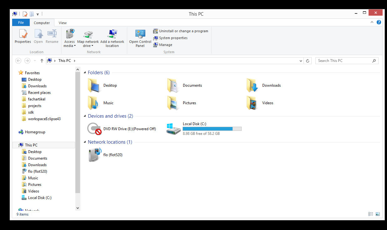Viewport: 387px width, 230px height.
Task: Select Homegroup in navigation pane
Action: point(32,132)
